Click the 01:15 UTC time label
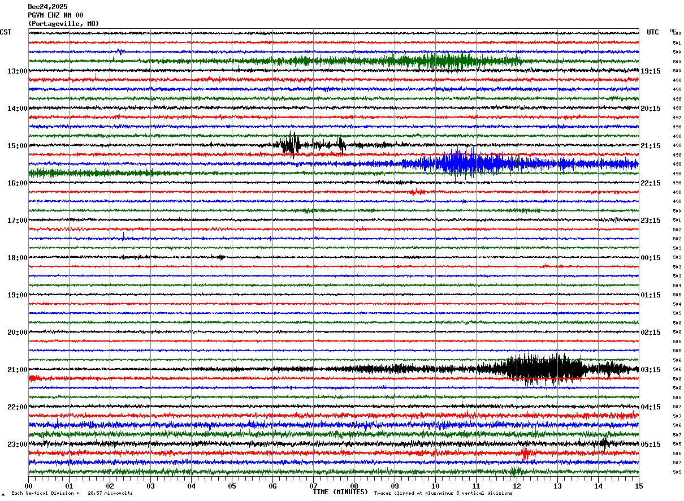This screenshot has width=684, height=501. coord(651,295)
